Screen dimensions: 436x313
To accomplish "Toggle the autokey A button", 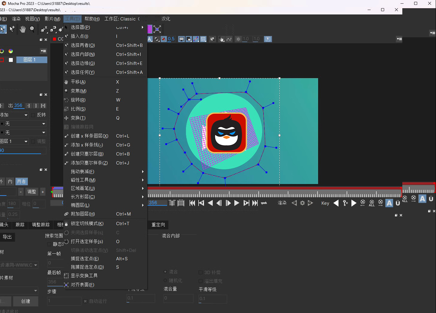I will pyautogui.click(x=389, y=203).
